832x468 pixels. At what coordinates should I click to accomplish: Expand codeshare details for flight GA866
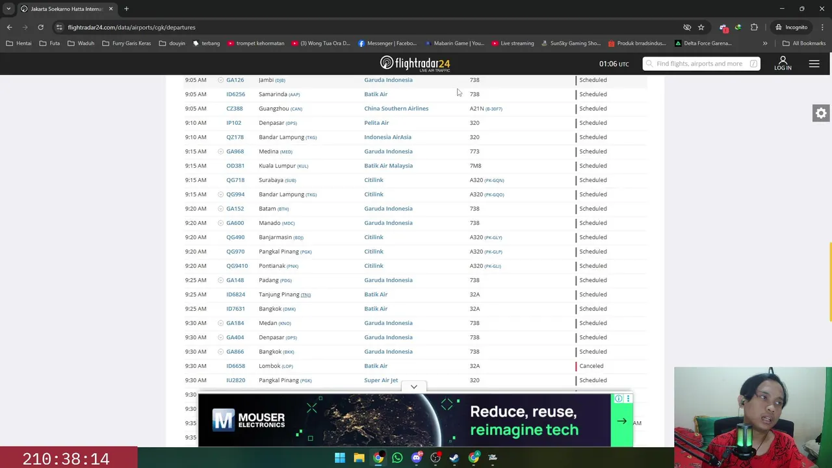coord(220,352)
